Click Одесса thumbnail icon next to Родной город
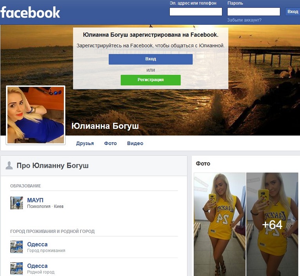Viewport: 300px width, 276px height. [x=16, y=269]
